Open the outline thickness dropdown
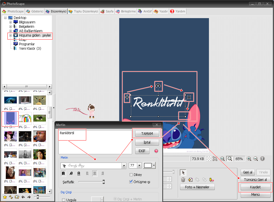This screenshot has width=274, height=202. (x=102, y=199)
